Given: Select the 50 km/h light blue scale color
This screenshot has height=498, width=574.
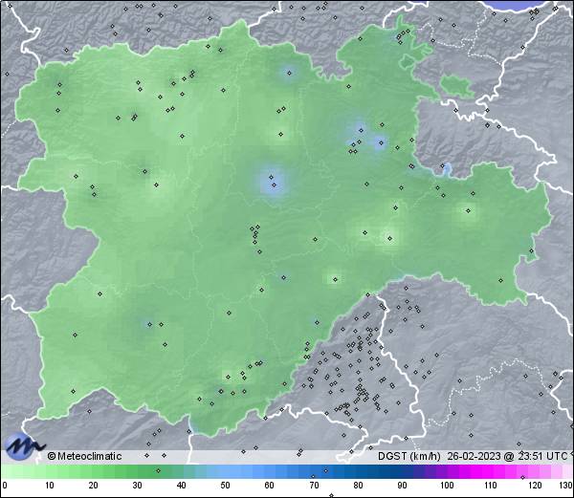Looking at the screenshot, I should [x=225, y=472].
